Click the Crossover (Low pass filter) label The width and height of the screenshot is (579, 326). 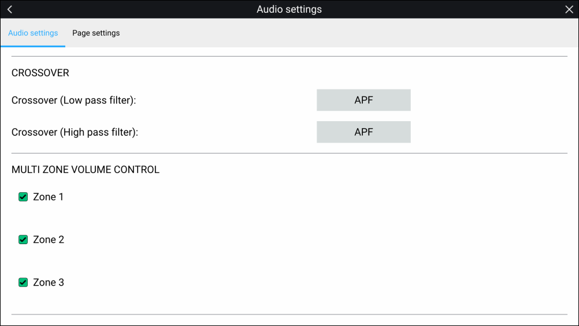coord(73,100)
